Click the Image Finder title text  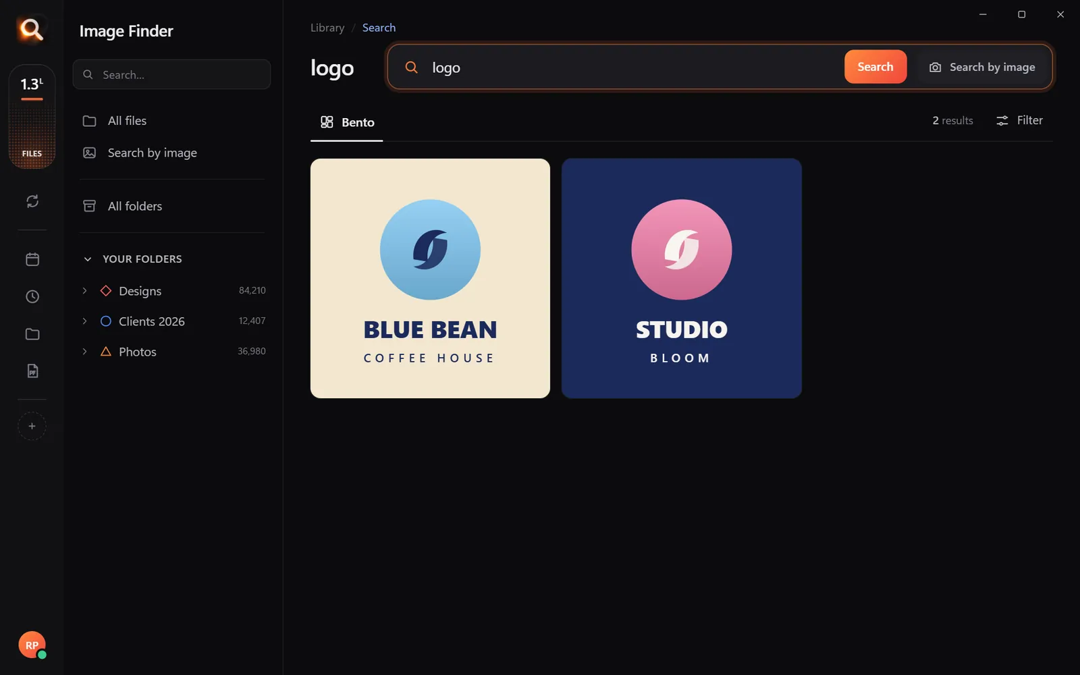coord(126,31)
